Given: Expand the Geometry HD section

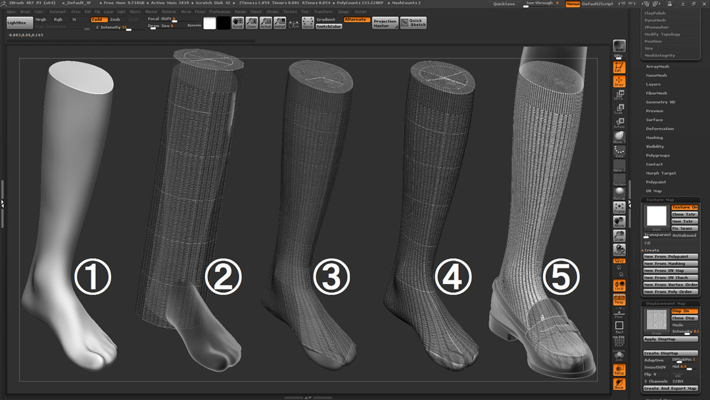Looking at the screenshot, I should [x=660, y=102].
